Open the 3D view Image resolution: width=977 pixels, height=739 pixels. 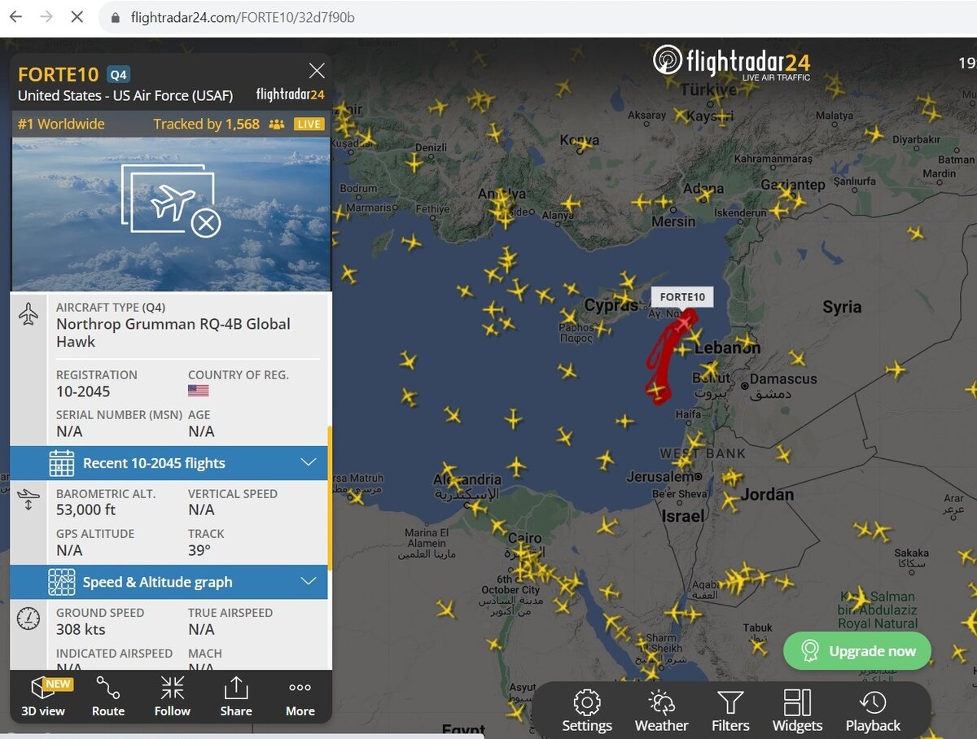click(x=43, y=697)
